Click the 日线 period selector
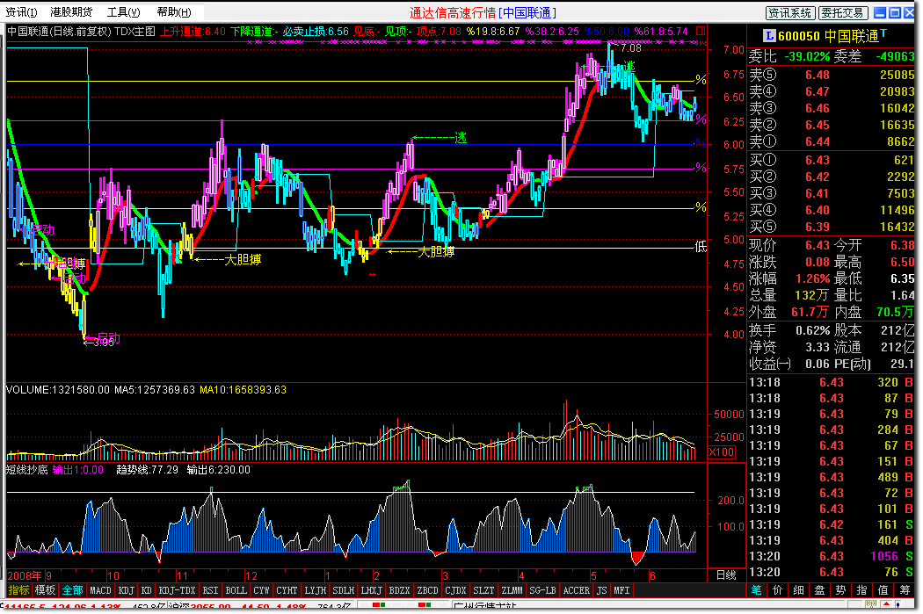 tap(726, 575)
